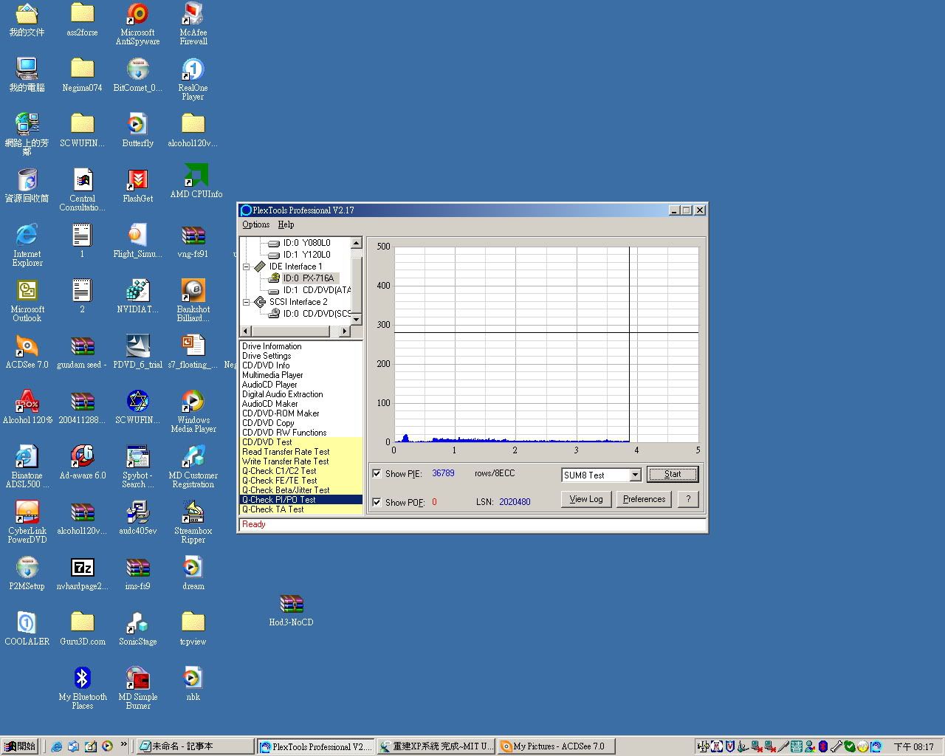The width and height of the screenshot is (945, 756).
Task: Select Q-Check FE/TE Test
Action: tap(280, 481)
